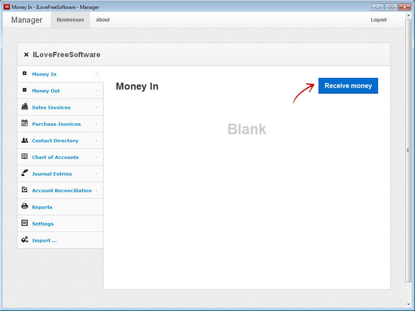Open the Reports link
Image resolution: width=415 pixels, height=311 pixels.
pyautogui.click(x=42, y=207)
